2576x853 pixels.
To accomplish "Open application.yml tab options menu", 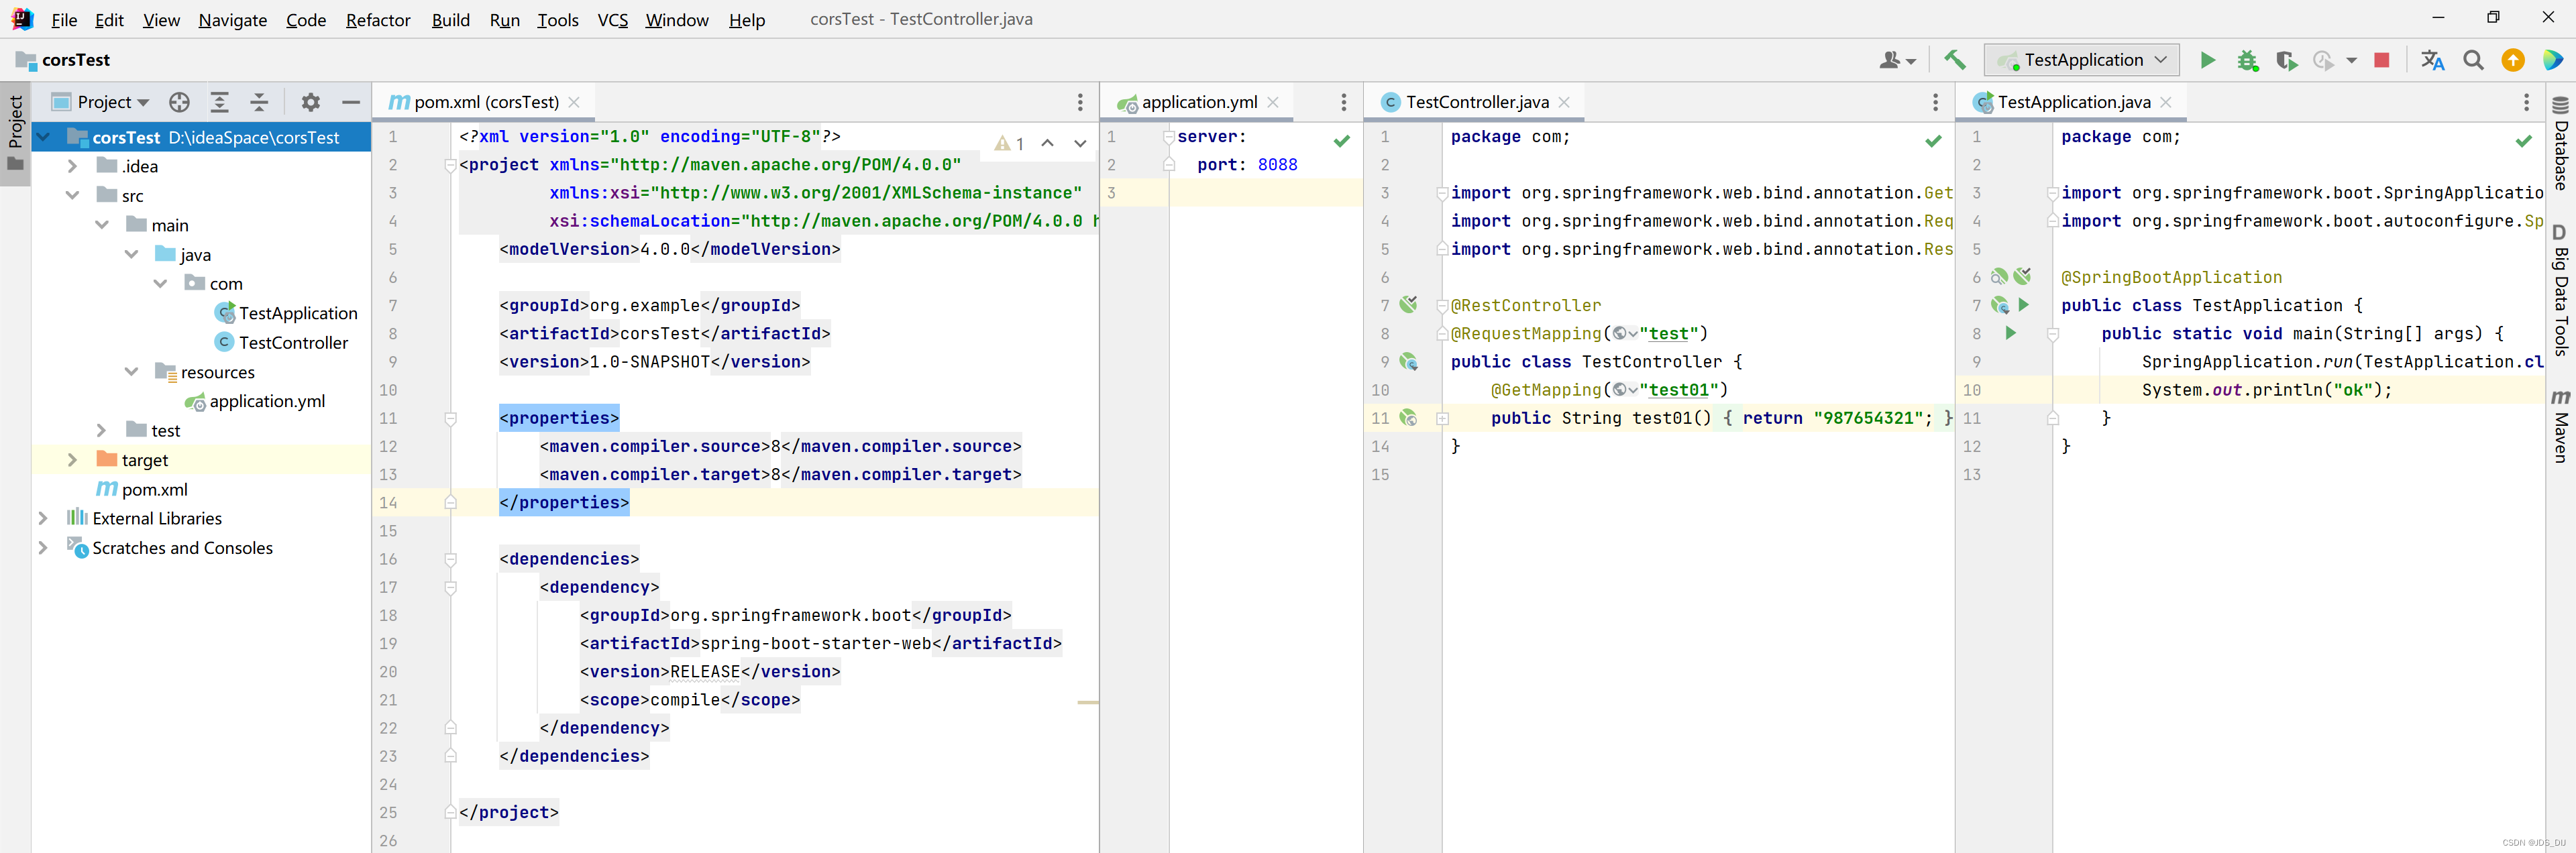I will (x=1344, y=102).
